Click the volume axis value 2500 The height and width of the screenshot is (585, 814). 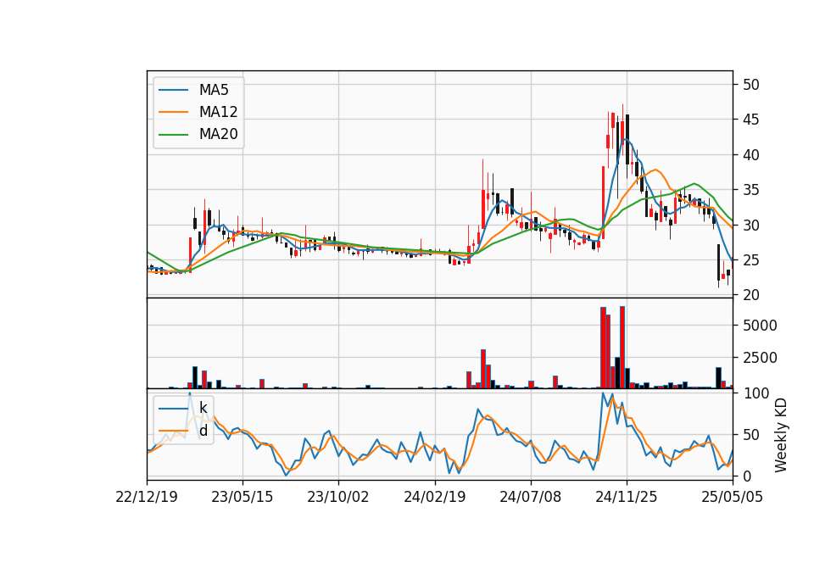pyautogui.click(x=760, y=358)
